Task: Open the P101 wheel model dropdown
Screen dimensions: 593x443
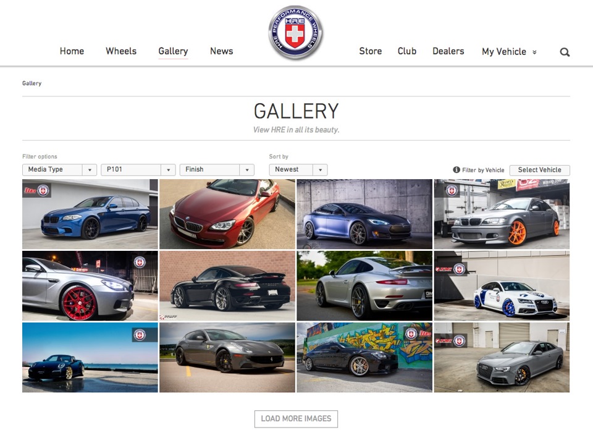Action: coord(138,169)
